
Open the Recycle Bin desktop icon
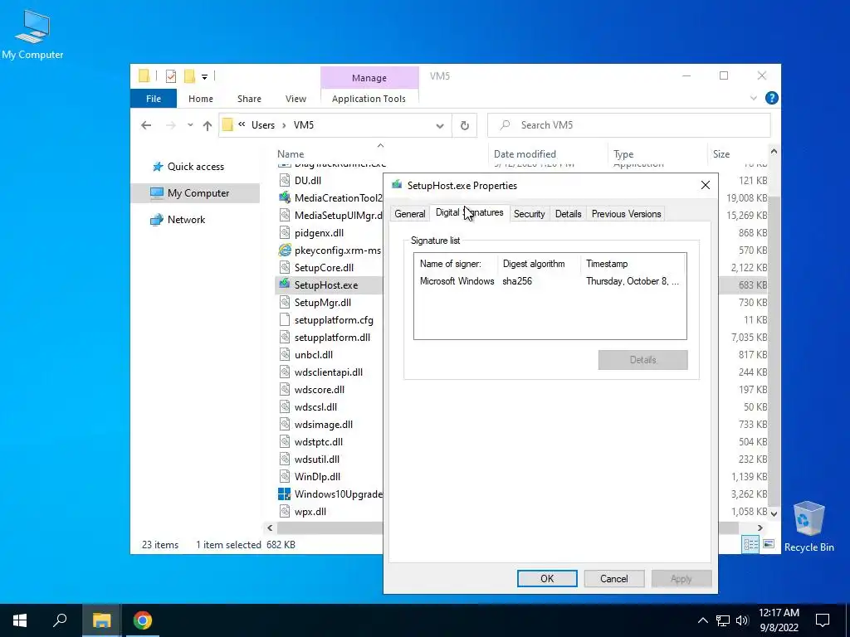click(808, 526)
